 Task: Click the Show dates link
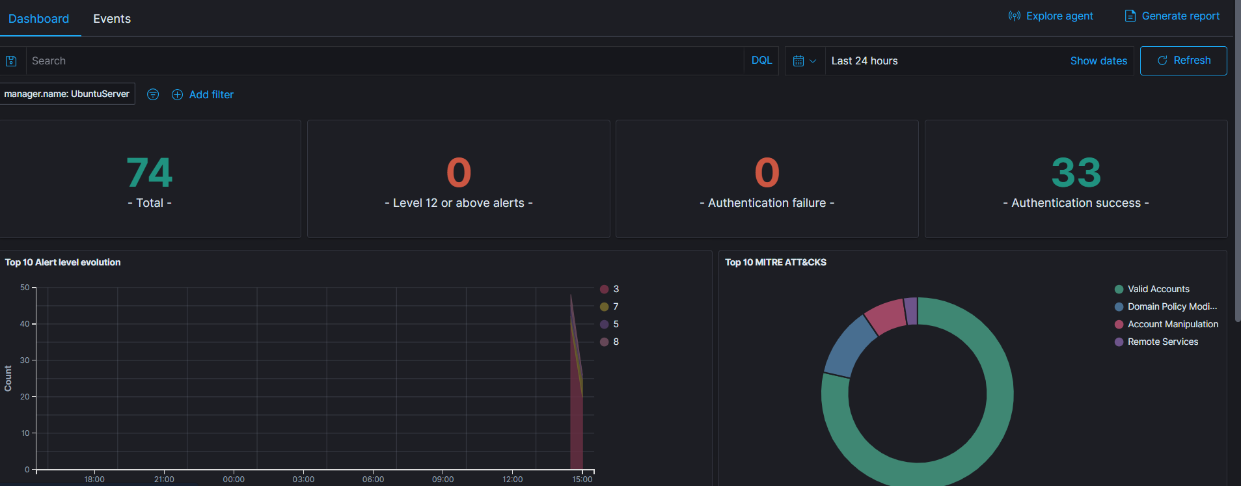point(1098,61)
